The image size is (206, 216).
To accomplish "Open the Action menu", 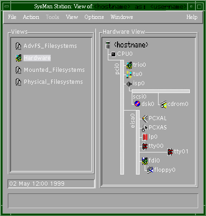I will point(31,17).
